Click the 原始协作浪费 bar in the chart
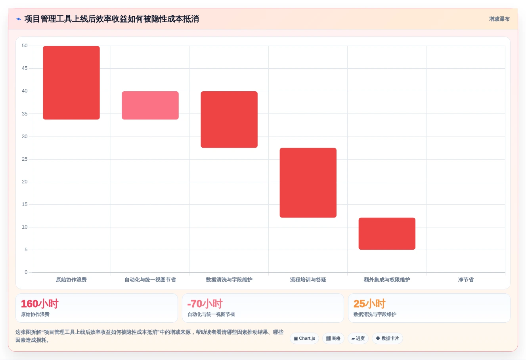526x360 pixels. [x=71, y=83]
